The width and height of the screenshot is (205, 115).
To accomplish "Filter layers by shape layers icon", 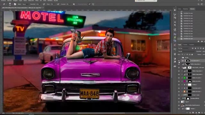I will (201, 48).
